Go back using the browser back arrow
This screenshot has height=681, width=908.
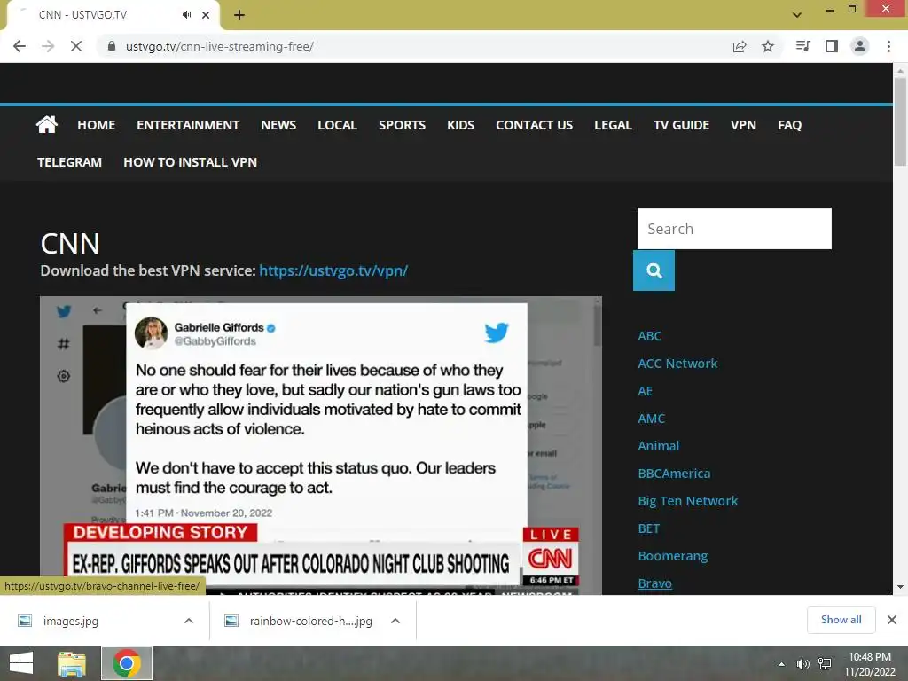[20, 46]
